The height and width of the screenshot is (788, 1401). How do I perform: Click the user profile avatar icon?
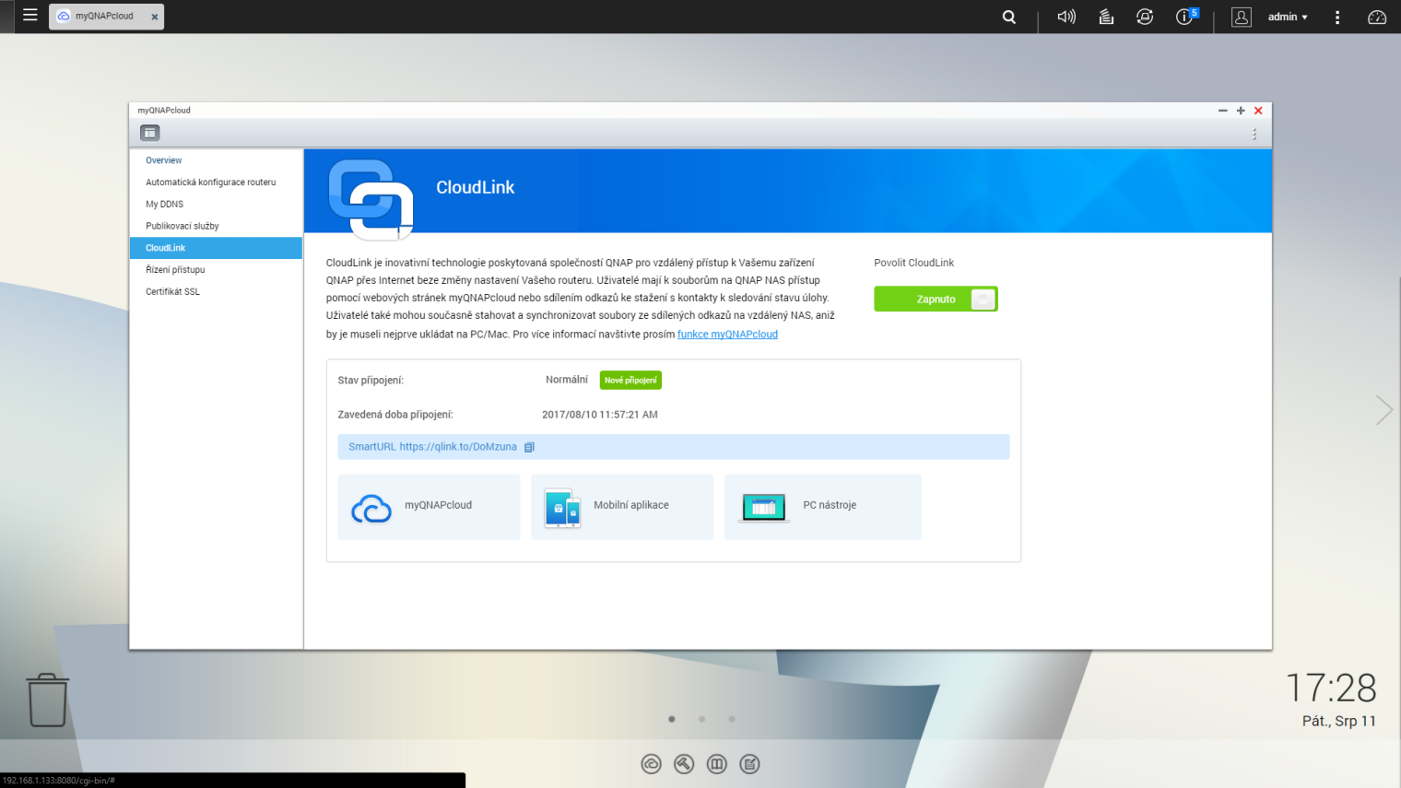[x=1242, y=17]
